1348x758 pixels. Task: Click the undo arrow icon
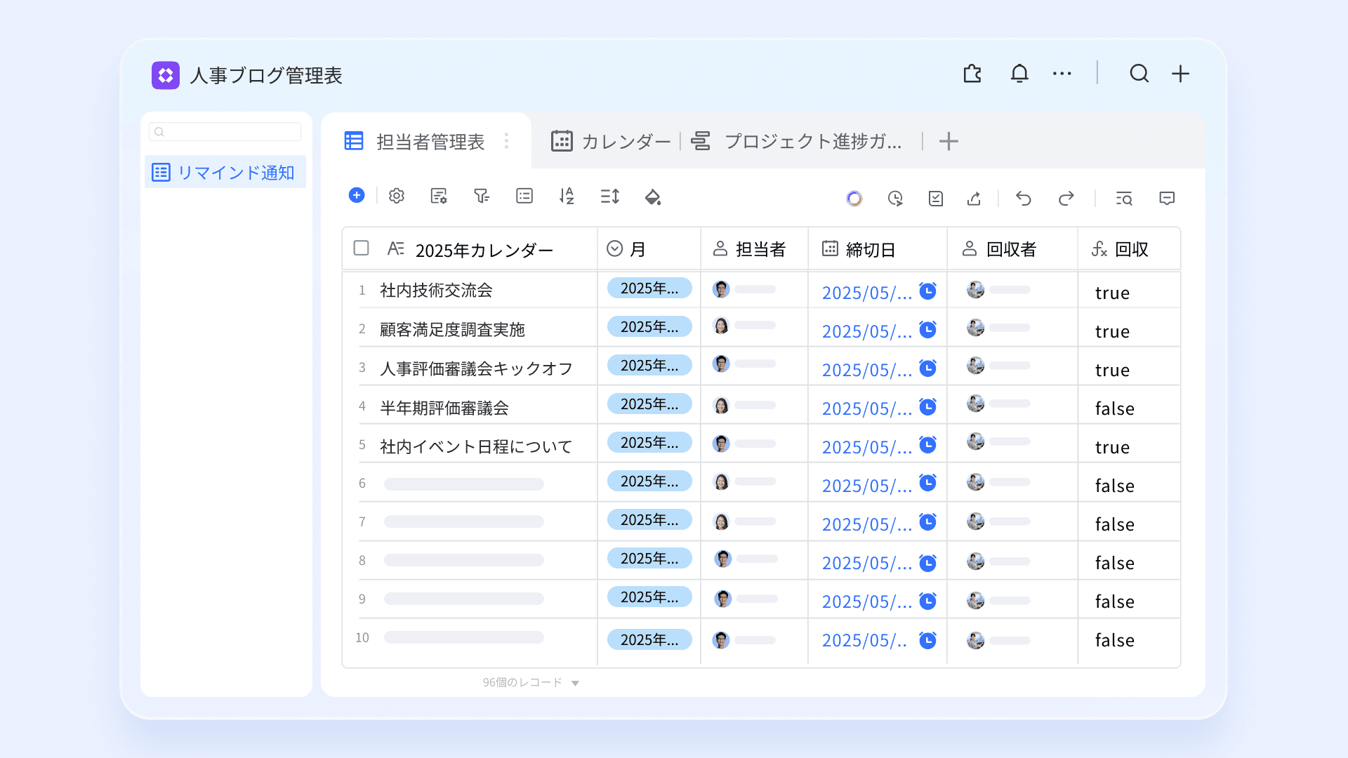(1023, 199)
